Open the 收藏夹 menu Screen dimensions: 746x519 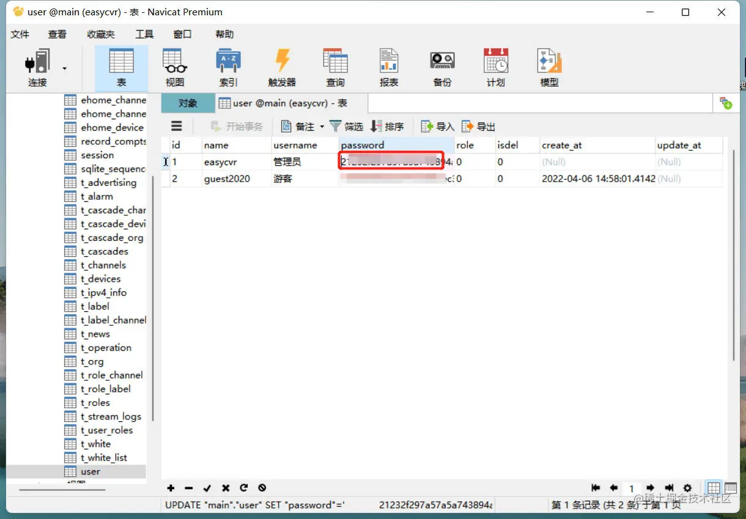point(101,34)
